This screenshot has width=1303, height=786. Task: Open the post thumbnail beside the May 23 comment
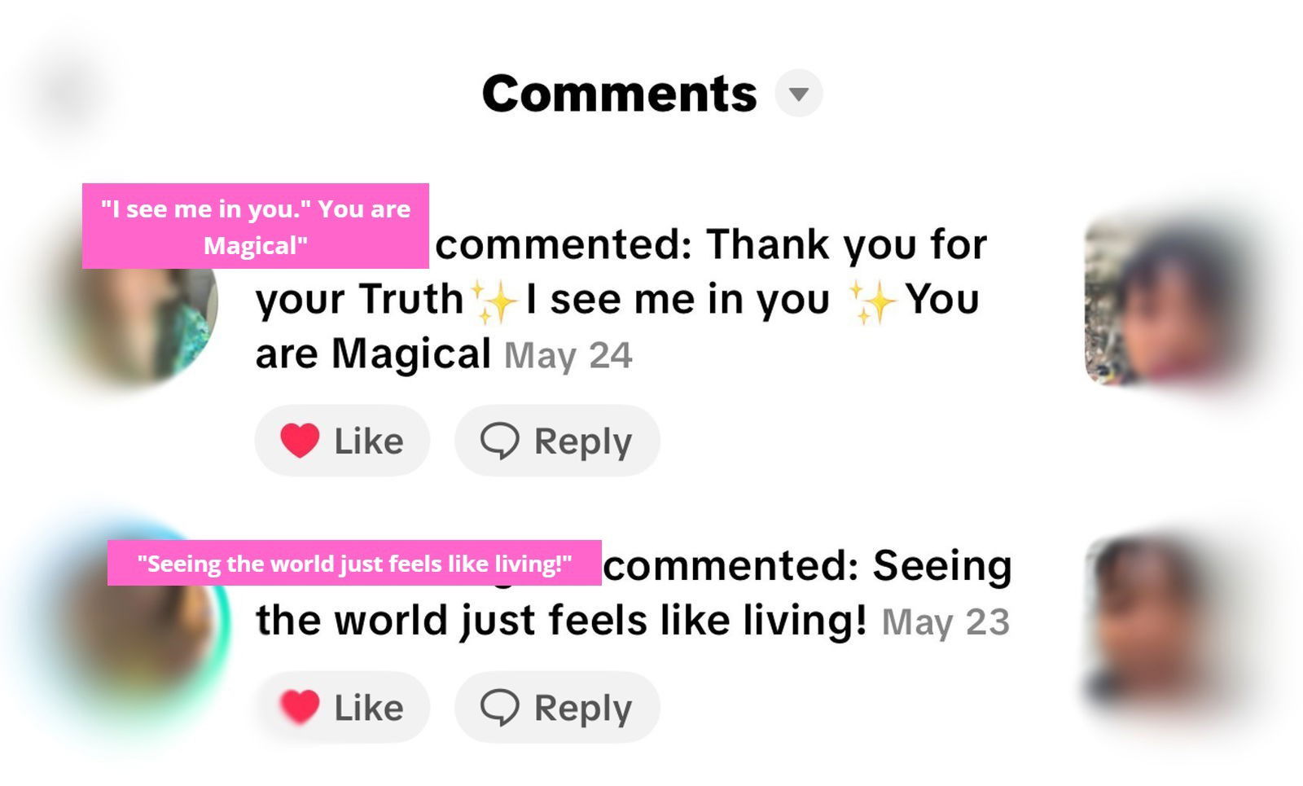[1165, 623]
